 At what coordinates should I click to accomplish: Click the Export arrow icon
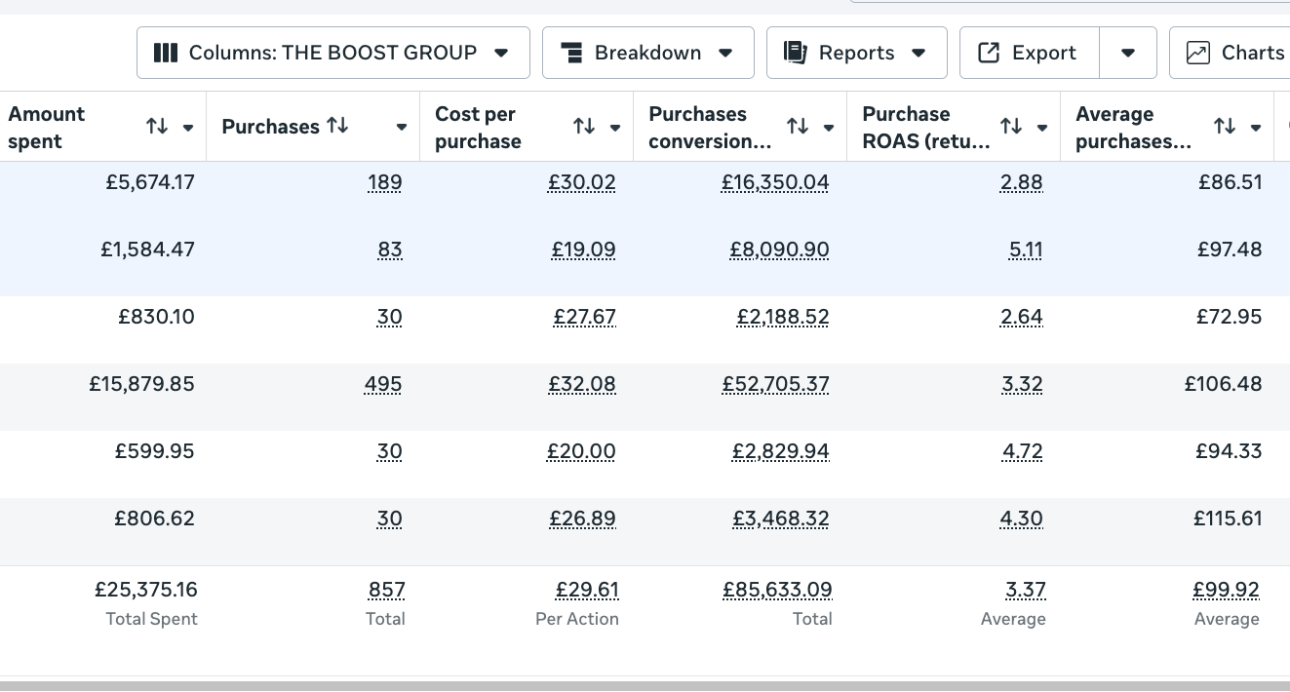989,53
